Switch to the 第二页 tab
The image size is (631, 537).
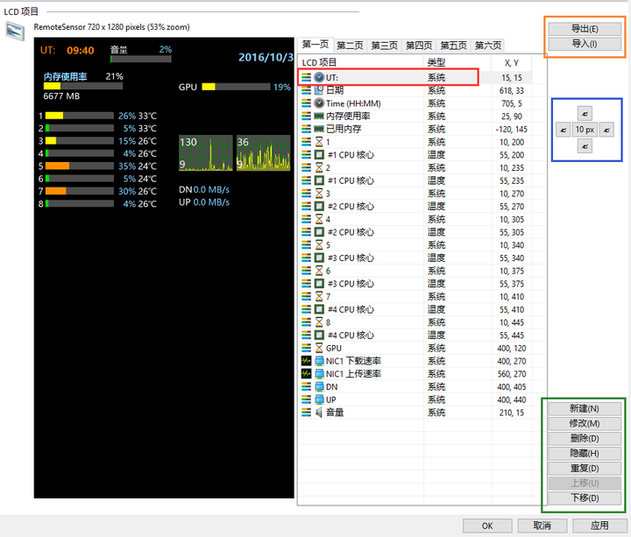(350, 46)
